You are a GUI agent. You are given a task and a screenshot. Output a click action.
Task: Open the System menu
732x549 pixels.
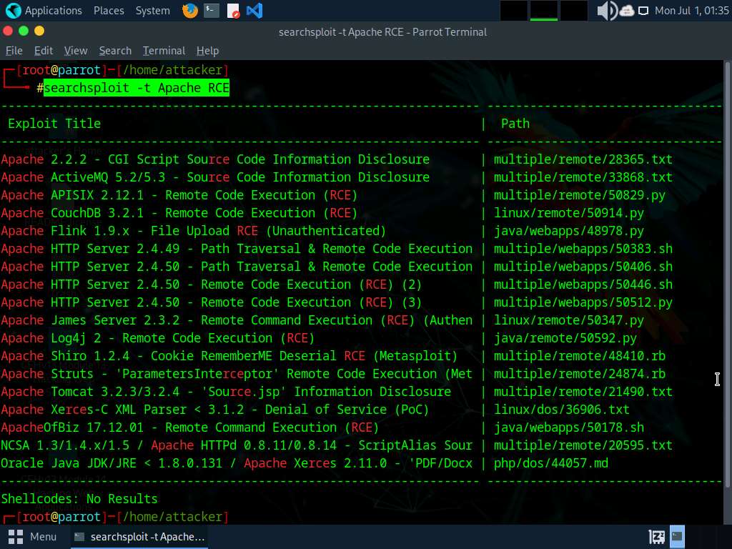[x=152, y=11]
